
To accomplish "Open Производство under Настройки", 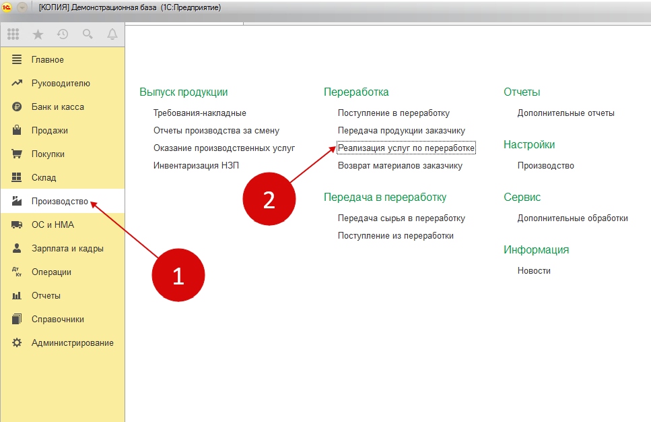I will click(545, 165).
